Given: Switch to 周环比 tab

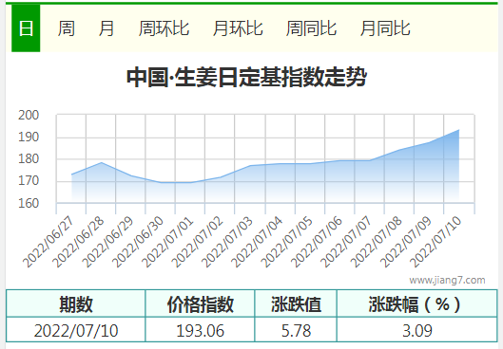Looking at the screenshot, I should coord(164,28).
